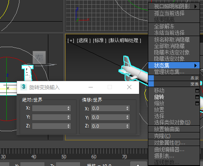
Task: Click offset world X field
Action: [108, 108]
